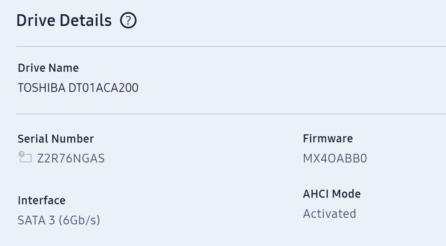Click the word Number in Serial Number
This screenshot has height=246, width=446.
pyautogui.click(x=73, y=139)
